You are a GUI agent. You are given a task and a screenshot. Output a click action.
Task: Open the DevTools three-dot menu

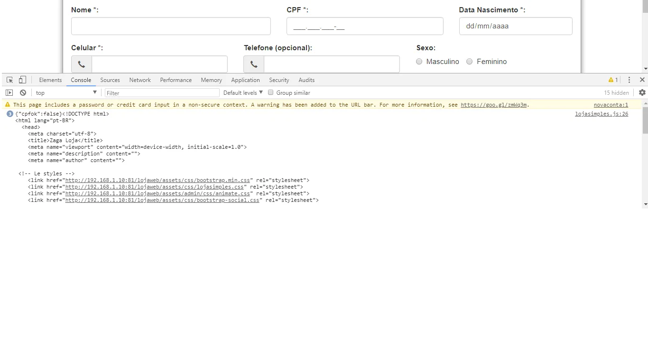629,80
